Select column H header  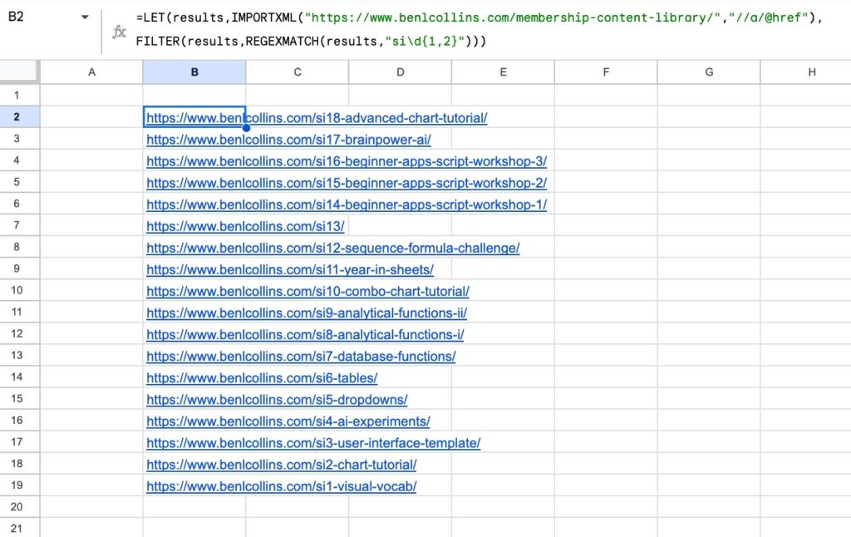811,72
